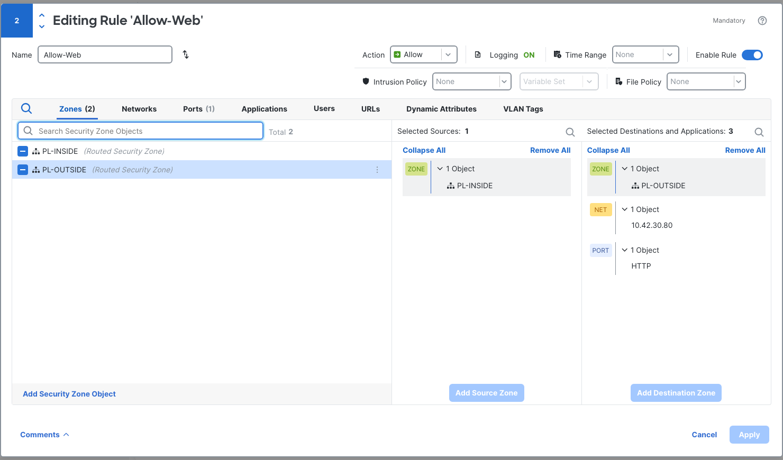Screen dimensions: 783x460
Task: Expand the Comments section
Action: pyautogui.click(x=44, y=435)
